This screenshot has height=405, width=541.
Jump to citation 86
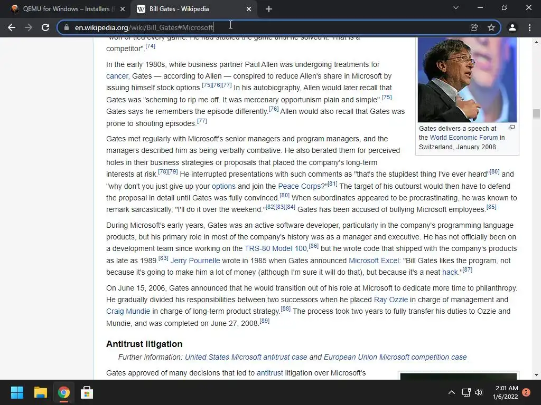[x=313, y=246]
